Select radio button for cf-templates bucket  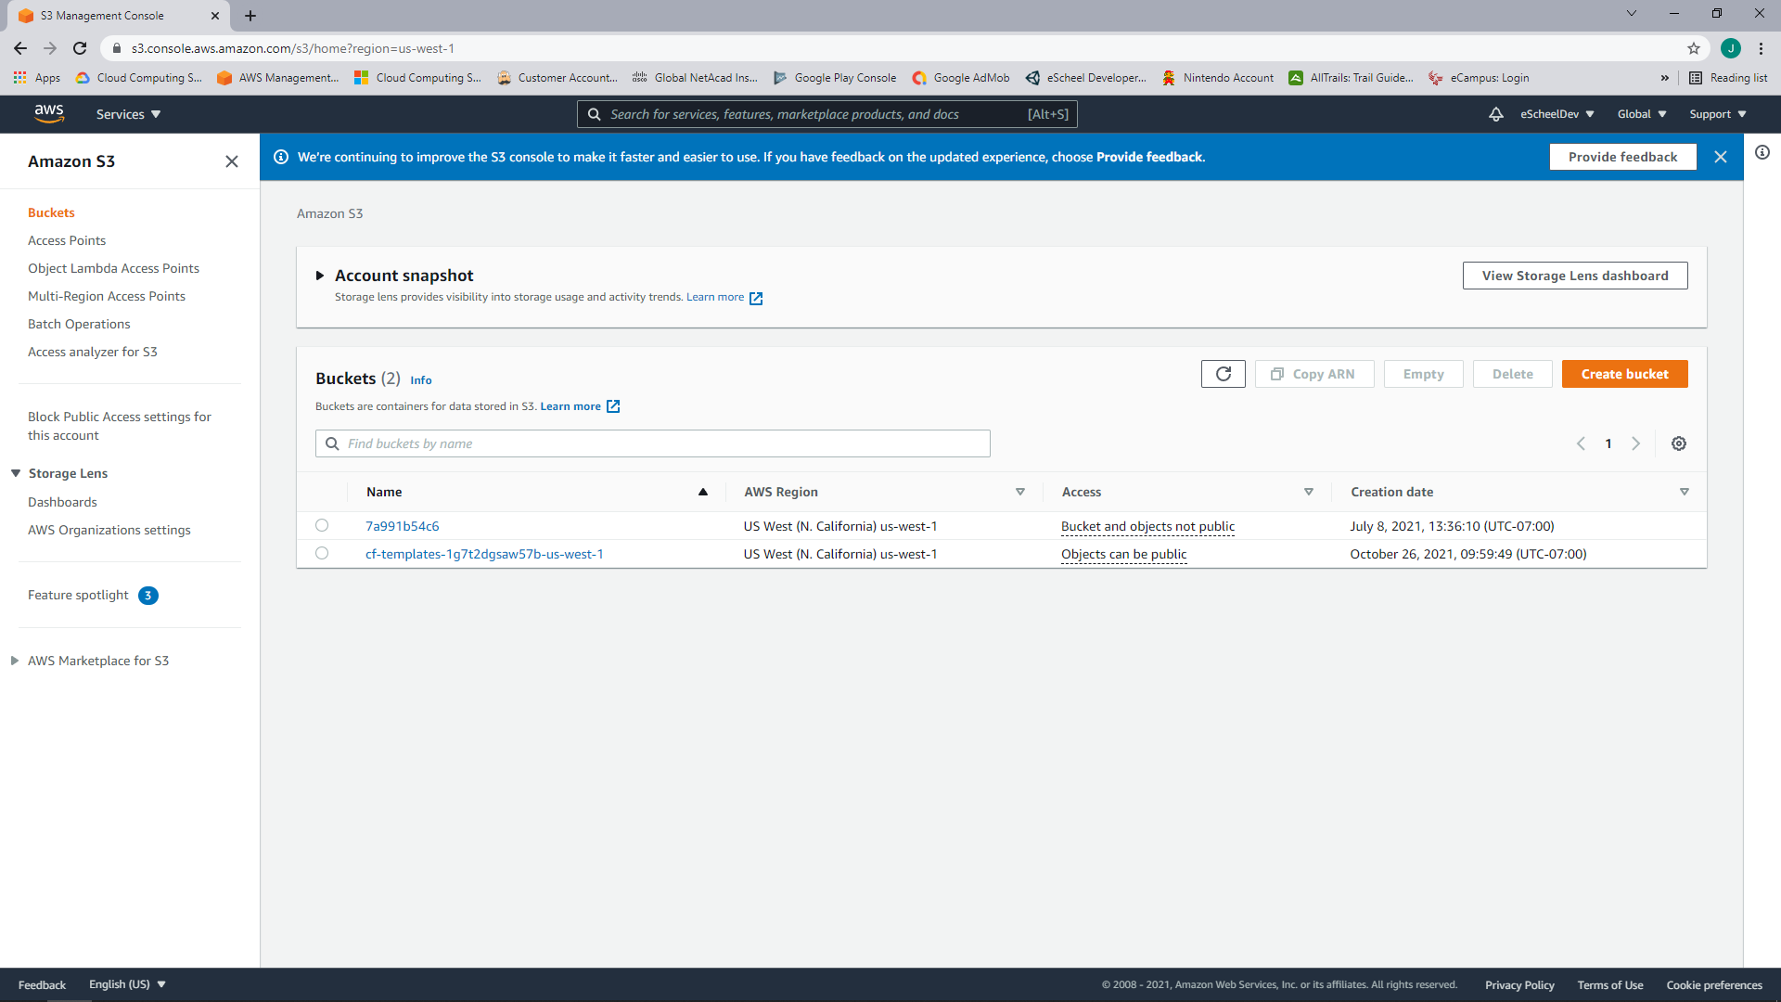[322, 553]
